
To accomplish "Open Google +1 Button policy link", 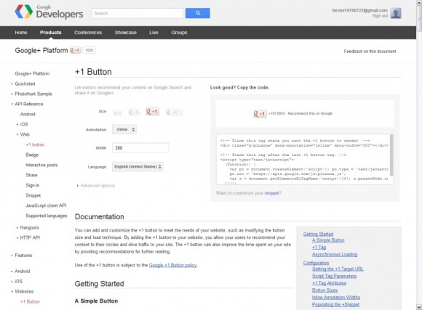I will click(172, 265).
